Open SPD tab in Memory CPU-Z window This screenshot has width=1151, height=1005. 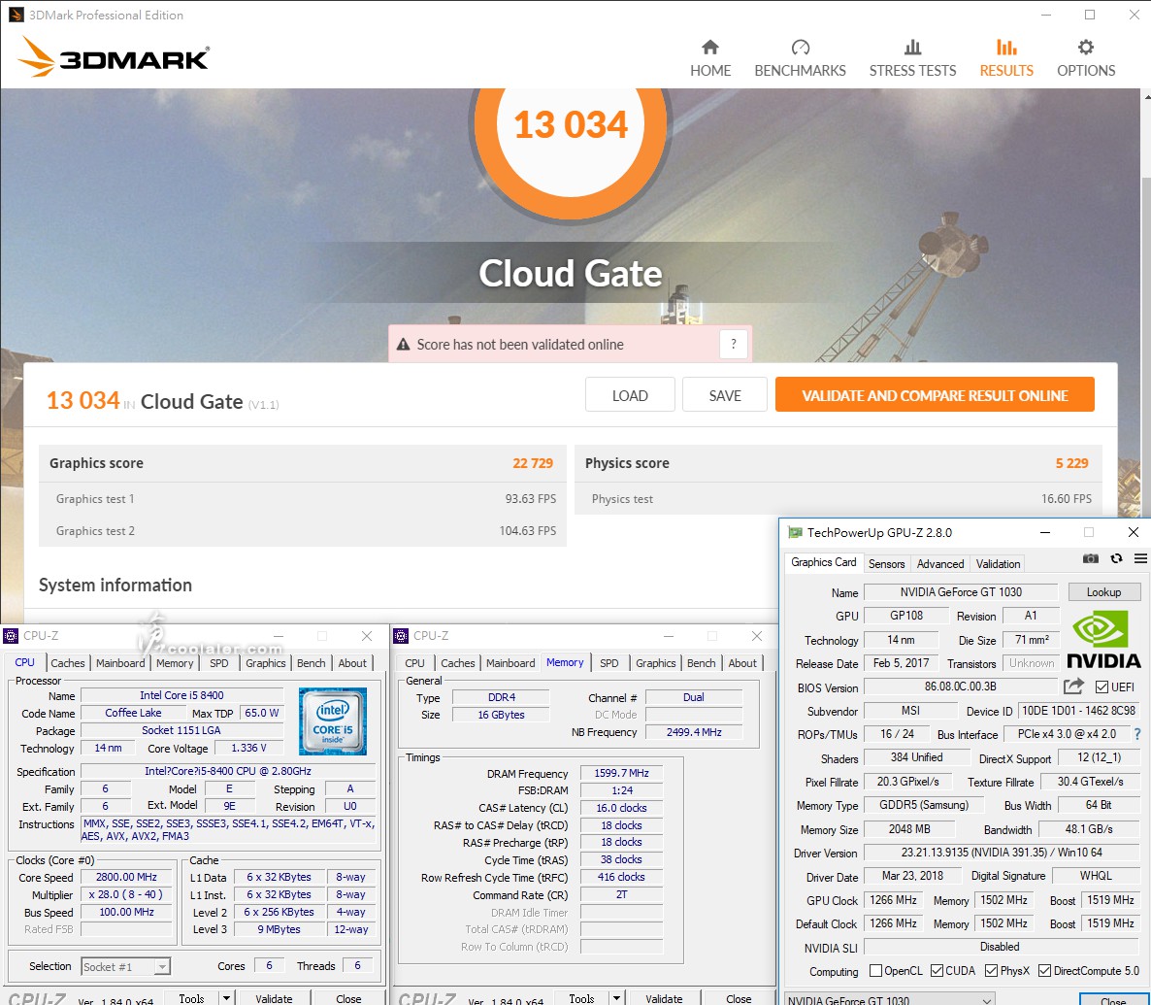(x=609, y=662)
